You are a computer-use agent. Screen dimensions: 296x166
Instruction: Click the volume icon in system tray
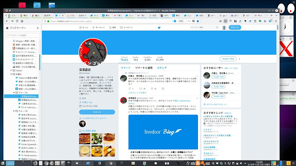(241, 163)
